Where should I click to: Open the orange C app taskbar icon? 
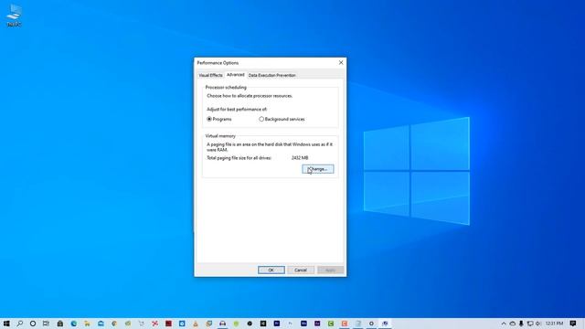point(345,324)
